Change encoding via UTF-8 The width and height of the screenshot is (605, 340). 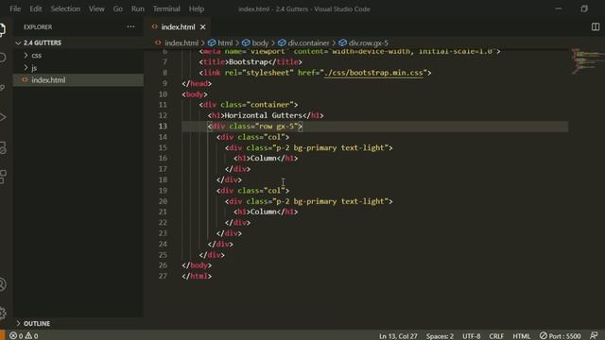click(x=471, y=336)
